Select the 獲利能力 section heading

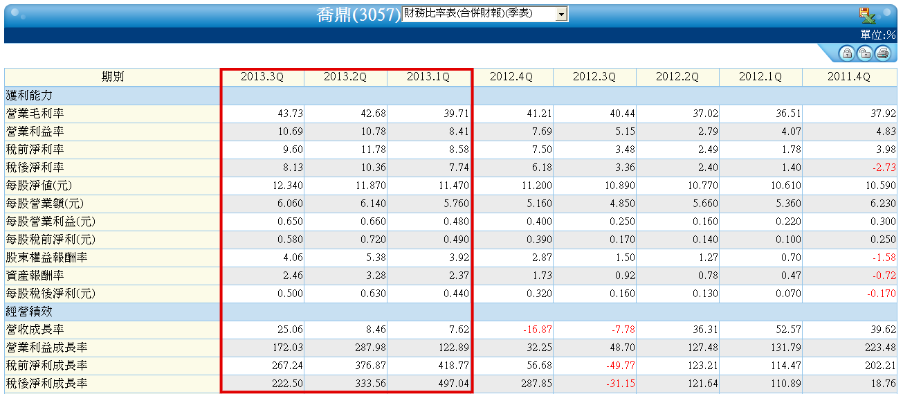tap(28, 95)
